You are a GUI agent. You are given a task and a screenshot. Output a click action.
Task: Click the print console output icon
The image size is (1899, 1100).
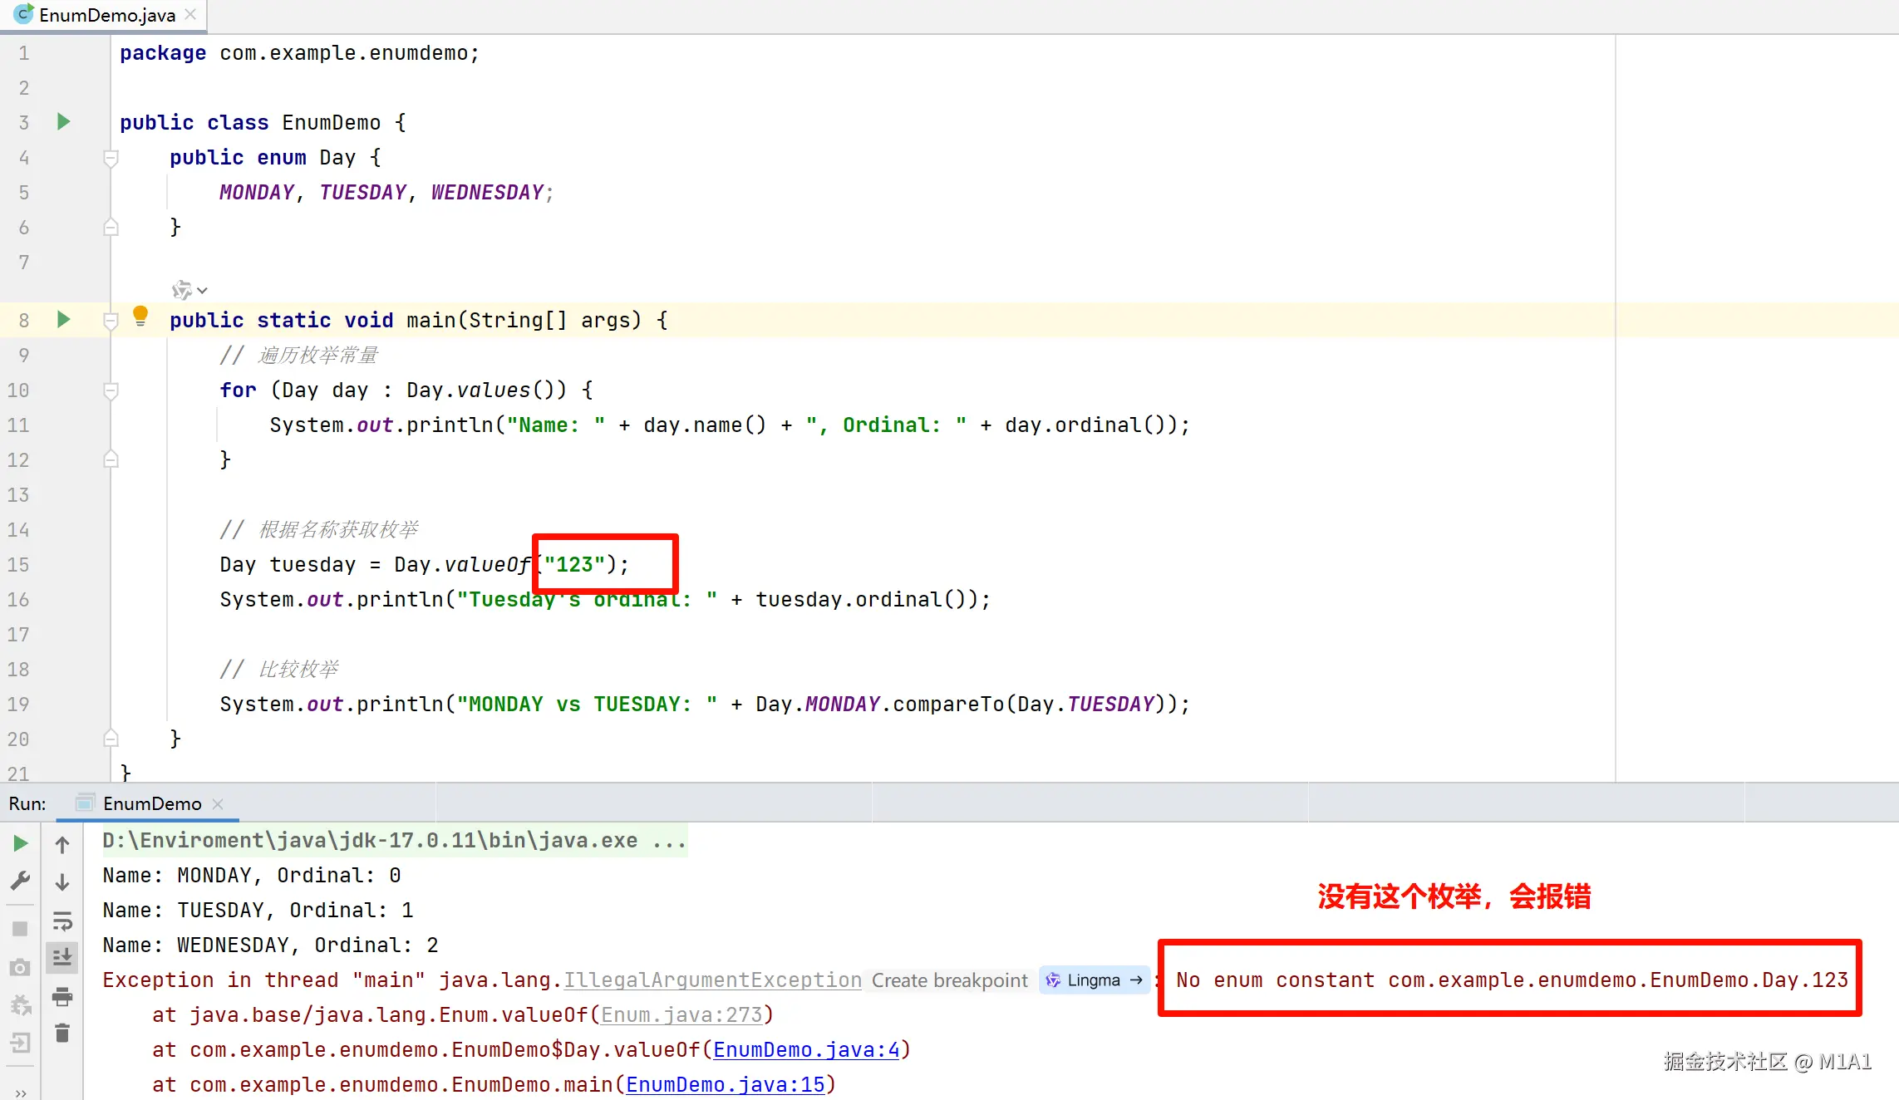62,996
